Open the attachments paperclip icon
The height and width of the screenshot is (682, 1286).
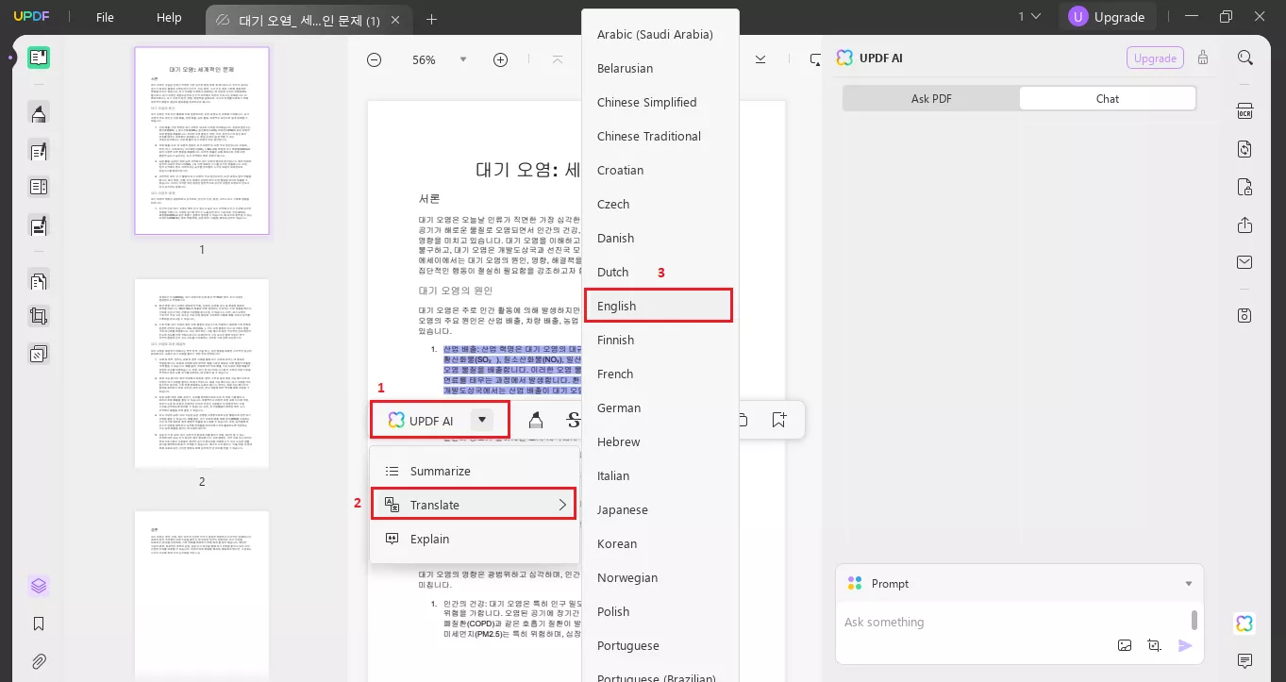39,660
